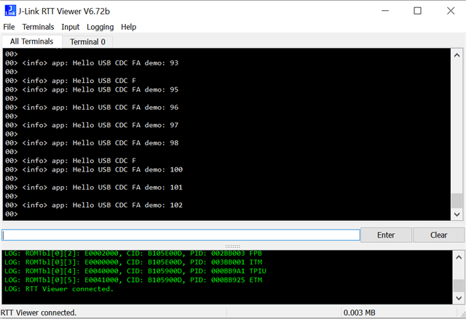Click the status bar text 'RTT Viewer connected.'

39,312
